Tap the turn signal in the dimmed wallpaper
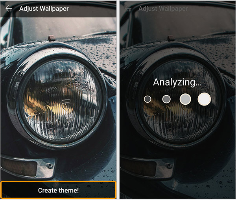The width and height of the screenshot is (236, 200). (138, 167)
